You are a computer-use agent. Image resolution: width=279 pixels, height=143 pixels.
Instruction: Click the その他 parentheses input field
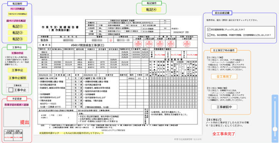click(58, 118)
